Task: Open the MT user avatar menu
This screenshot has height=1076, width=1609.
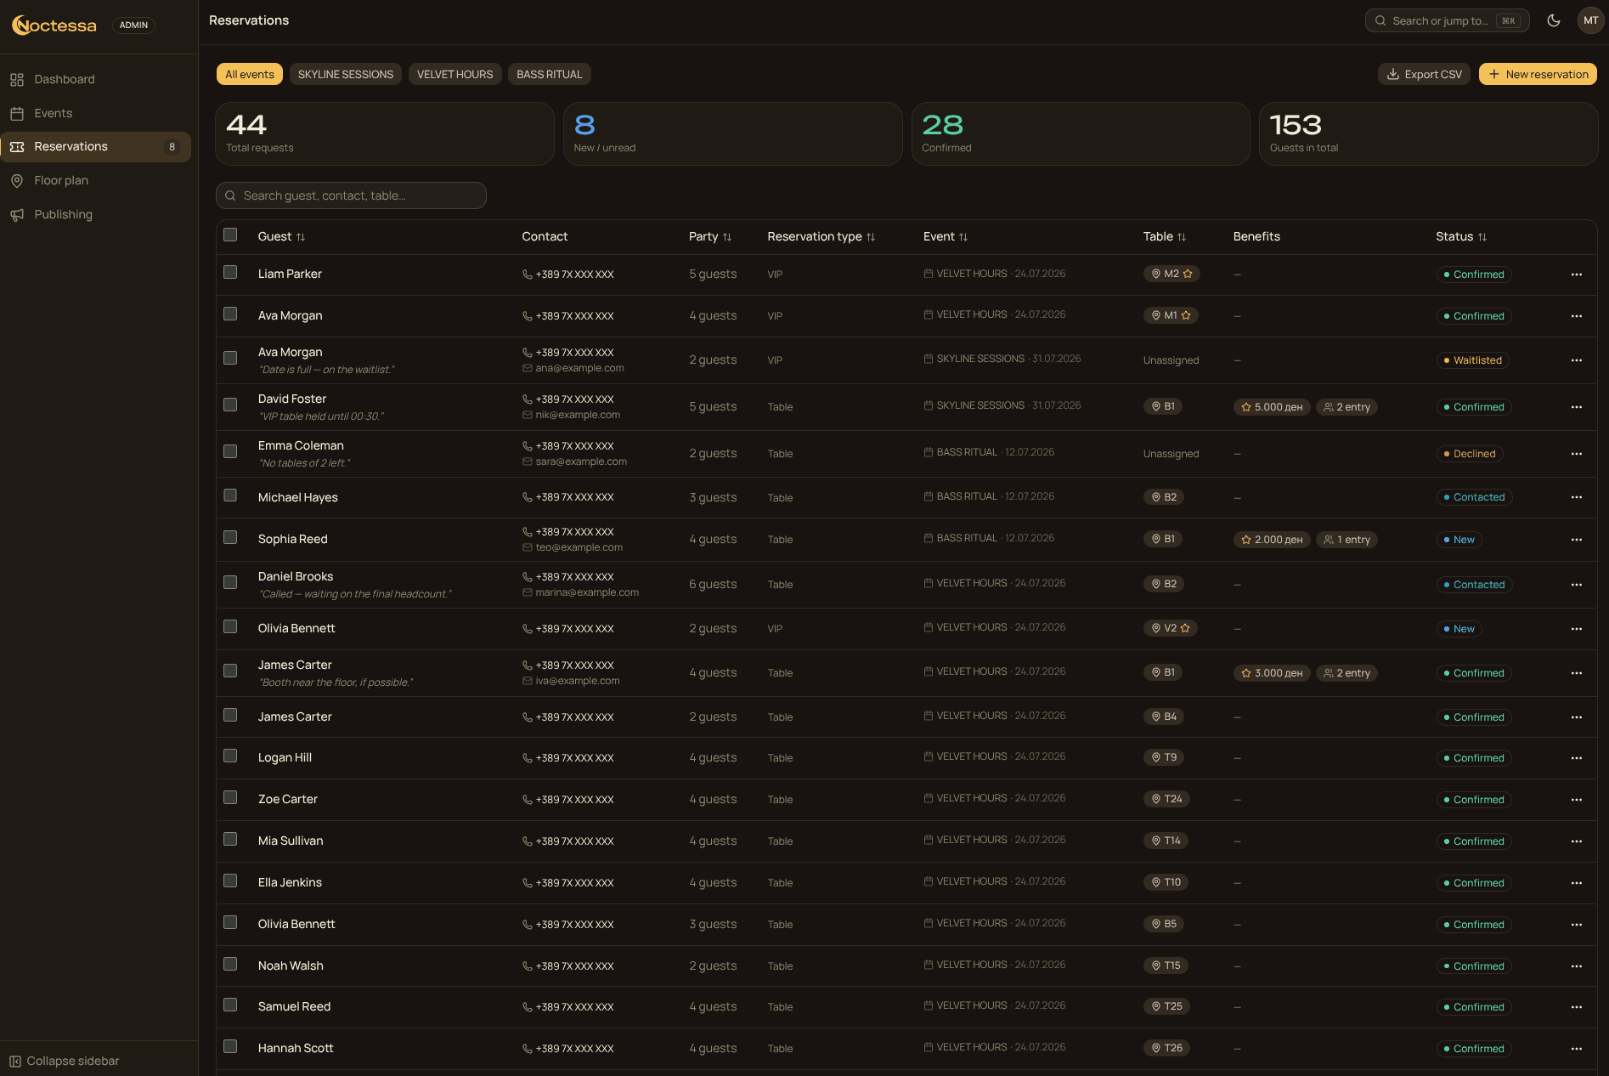Action: click(1590, 20)
